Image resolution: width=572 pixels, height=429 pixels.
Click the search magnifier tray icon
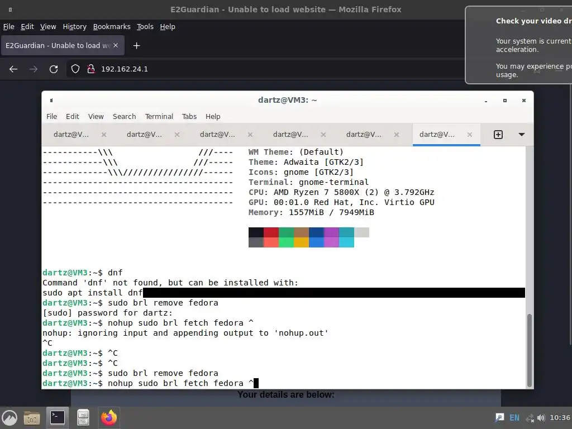[499, 418]
